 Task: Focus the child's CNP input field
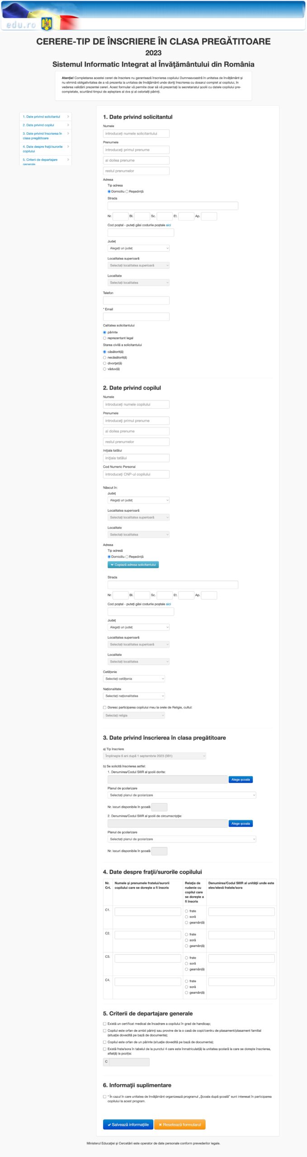pos(136,475)
